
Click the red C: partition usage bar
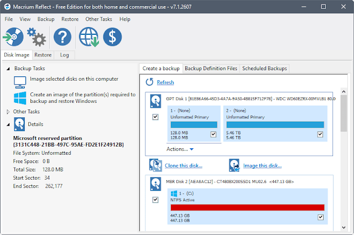[x=247, y=207]
